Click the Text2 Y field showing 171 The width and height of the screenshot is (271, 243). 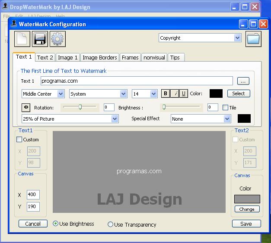tap(249, 163)
